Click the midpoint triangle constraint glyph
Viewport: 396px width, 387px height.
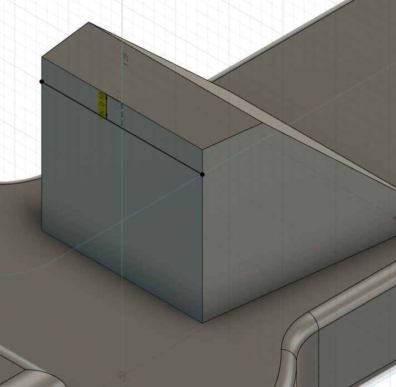(x=117, y=96)
